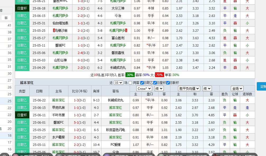266x156 pixels.
Task: Click the blue 定制 button
Action: click(262, 86)
